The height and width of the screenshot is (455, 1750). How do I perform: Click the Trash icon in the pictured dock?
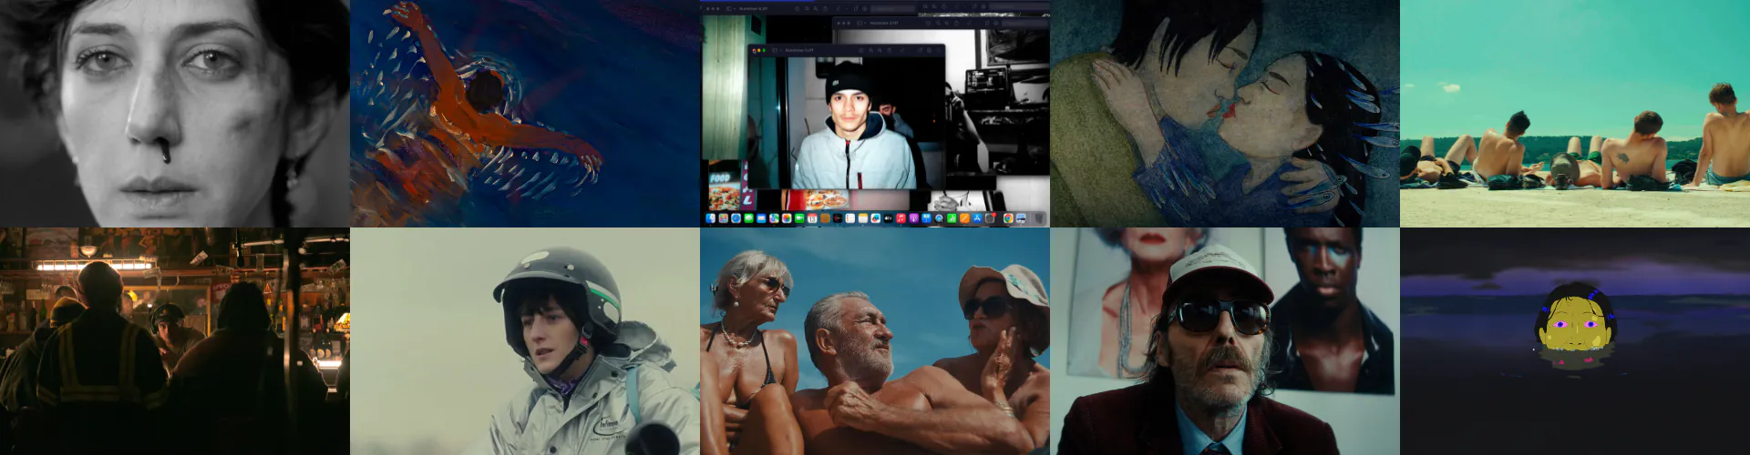pos(1039,218)
